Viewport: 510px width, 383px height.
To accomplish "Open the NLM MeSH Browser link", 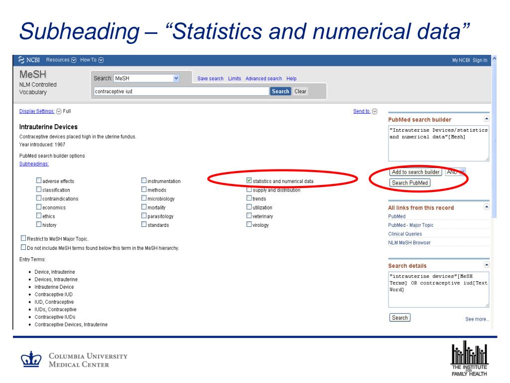I will point(409,243).
